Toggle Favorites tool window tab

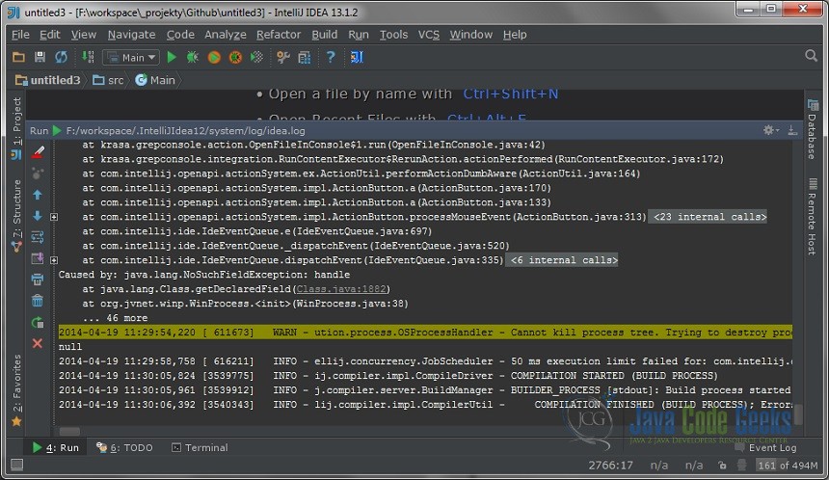click(16, 390)
